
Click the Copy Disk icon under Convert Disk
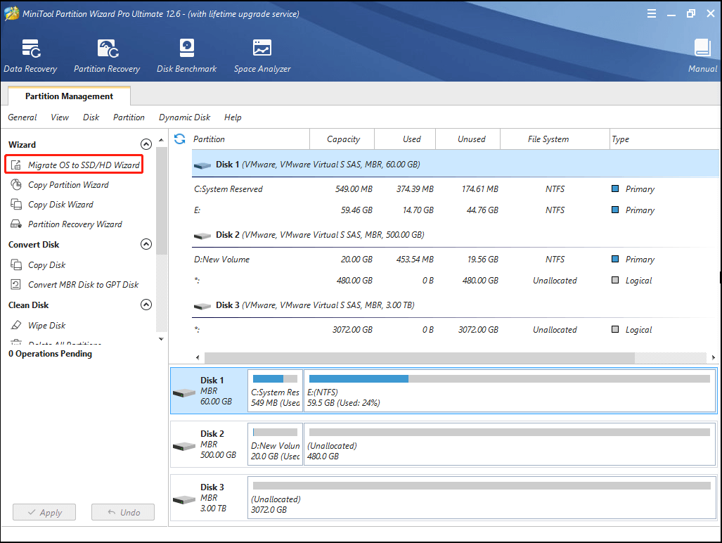point(16,265)
